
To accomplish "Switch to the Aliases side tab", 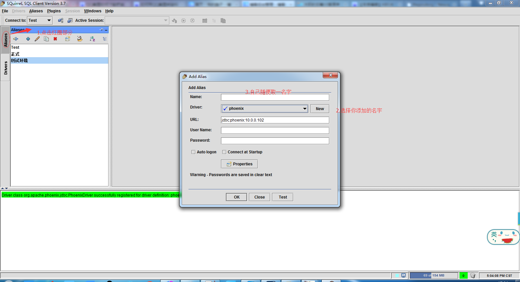I will [x=6, y=40].
